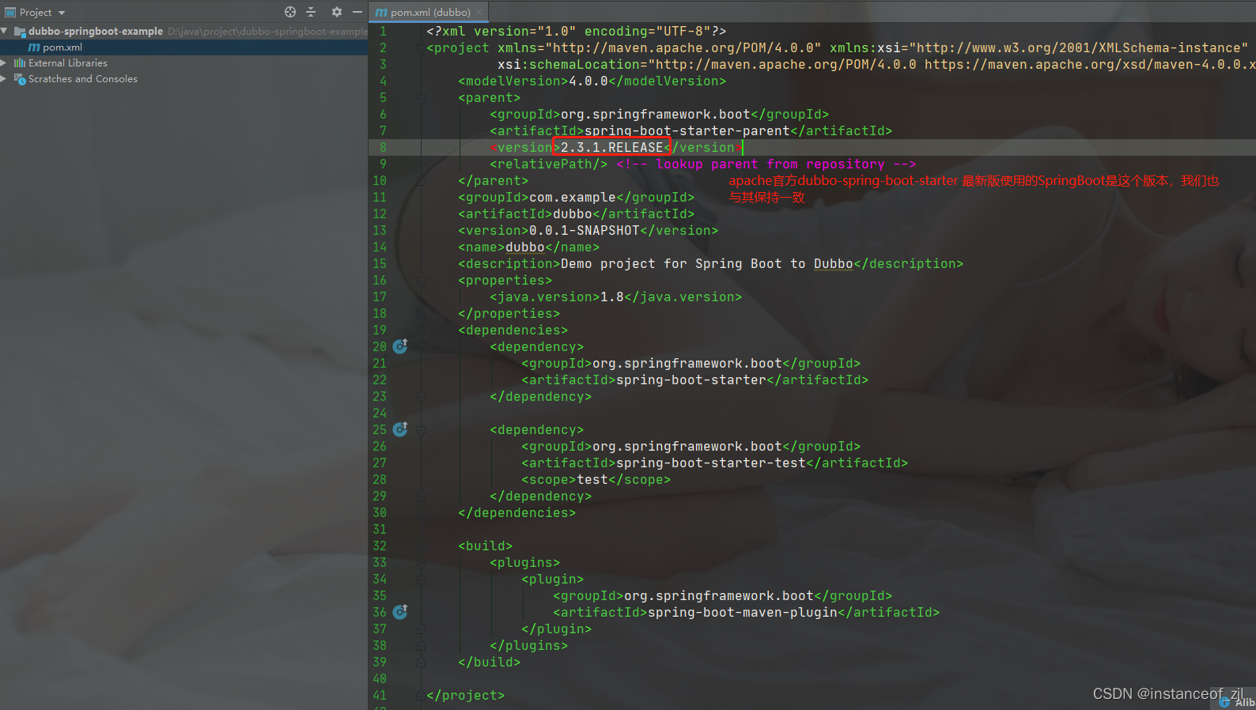Select External Libraries tree item
Image resolution: width=1256 pixels, height=710 pixels.
pyautogui.click(x=68, y=63)
